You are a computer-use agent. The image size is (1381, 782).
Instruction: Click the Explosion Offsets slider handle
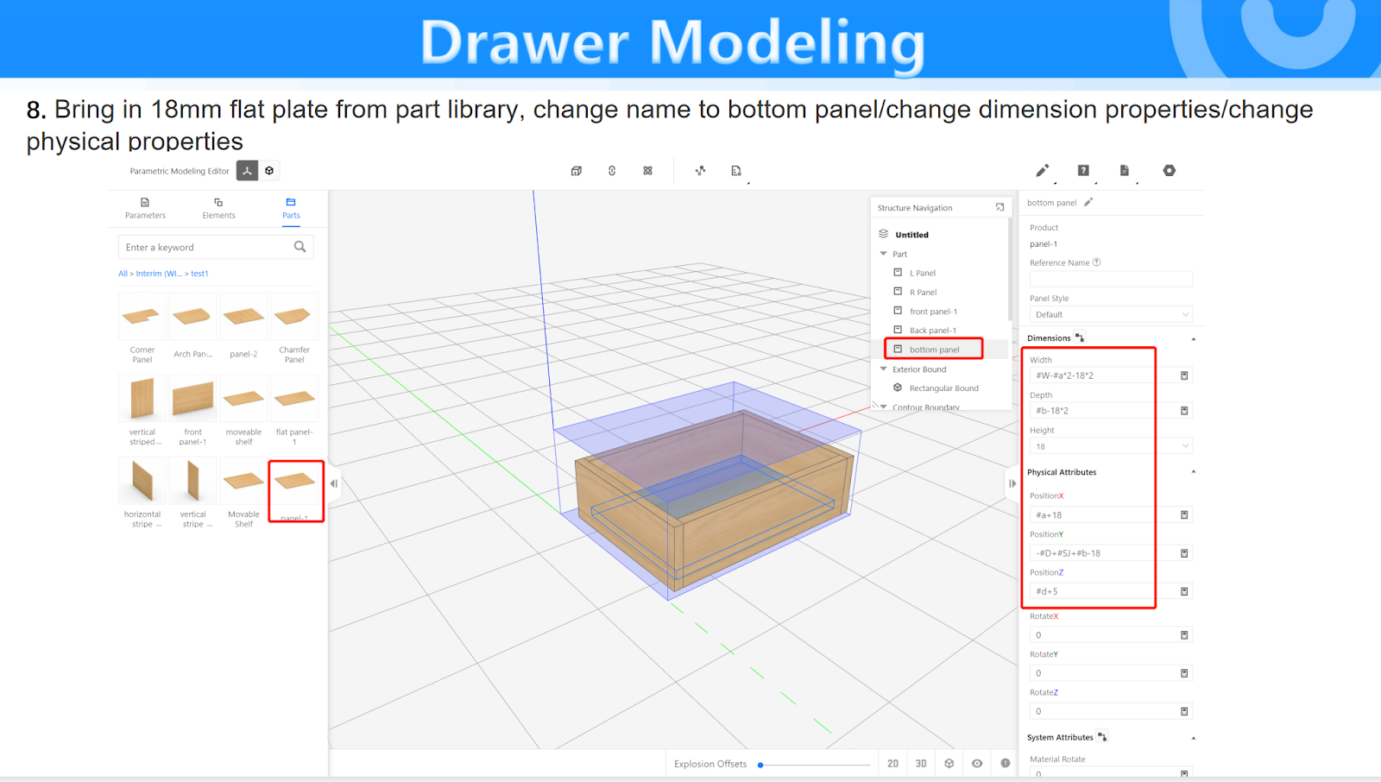tap(760, 765)
